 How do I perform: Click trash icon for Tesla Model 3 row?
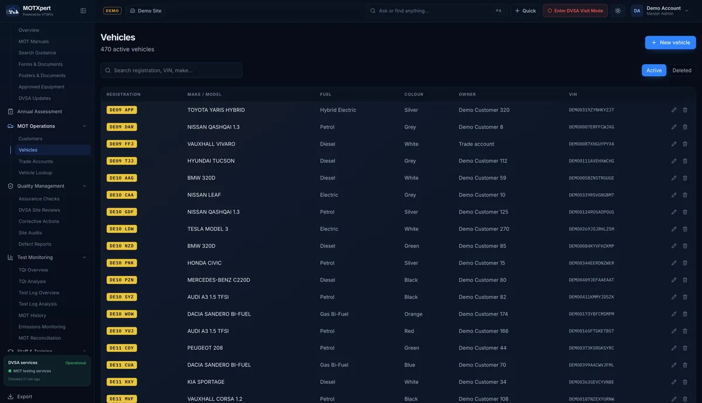(x=685, y=229)
